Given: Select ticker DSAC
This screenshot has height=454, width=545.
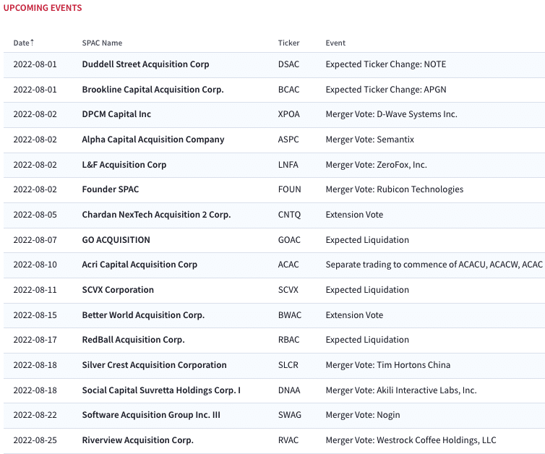Looking at the screenshot, I should coord(288,64).
